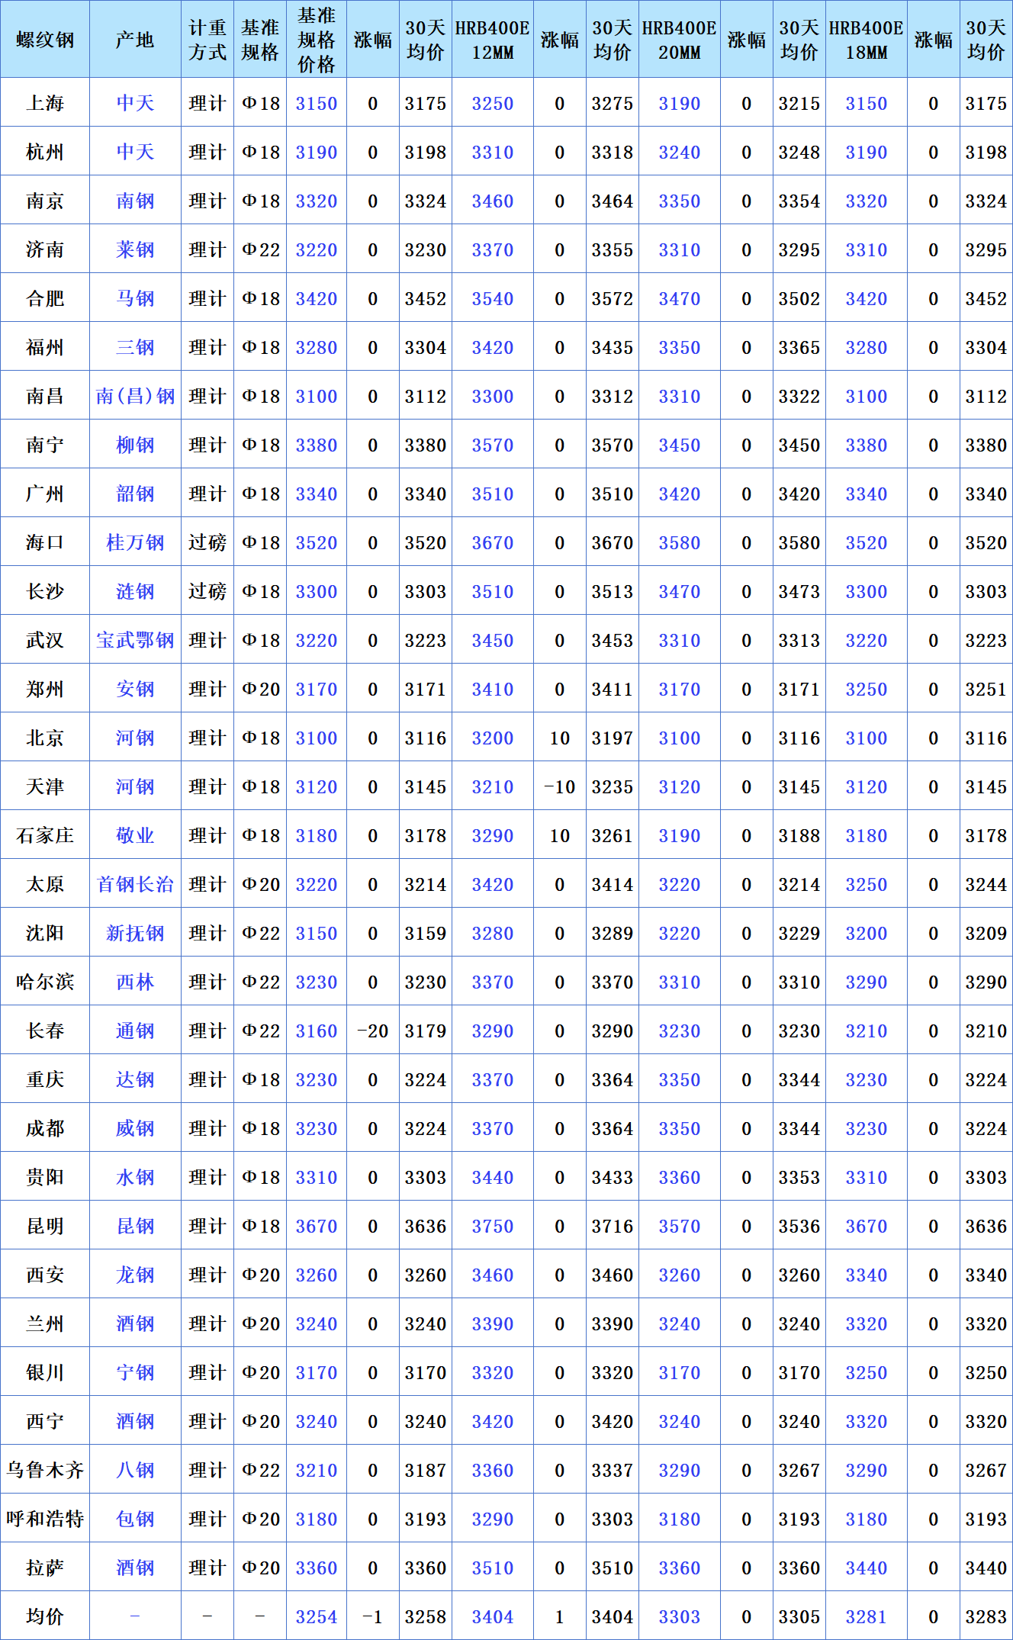
Task: Click the 20MM price 3570 for 昆明
Action: click(x=680, y=1226)
